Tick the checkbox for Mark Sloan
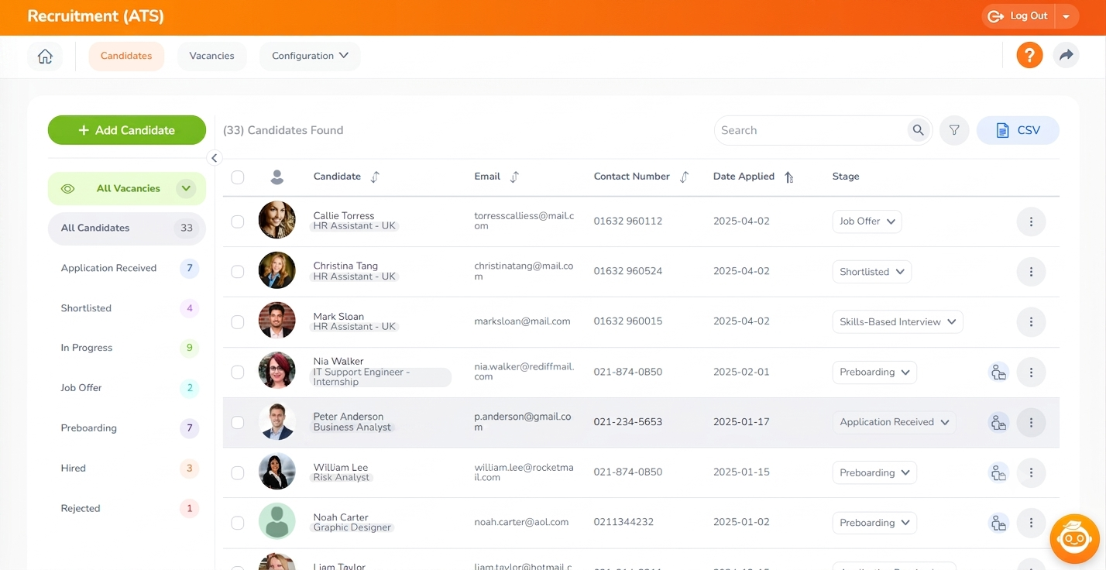The width and height of the screenshot is (1106, 570). 238,322
